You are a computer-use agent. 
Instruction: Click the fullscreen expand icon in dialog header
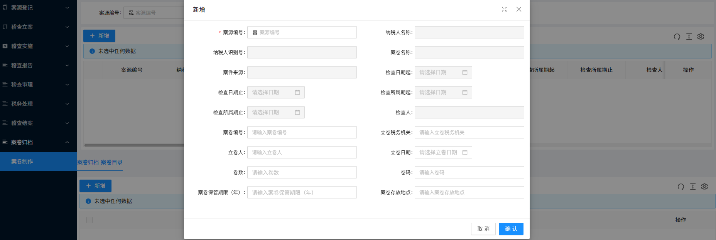[x=504, y=9]
